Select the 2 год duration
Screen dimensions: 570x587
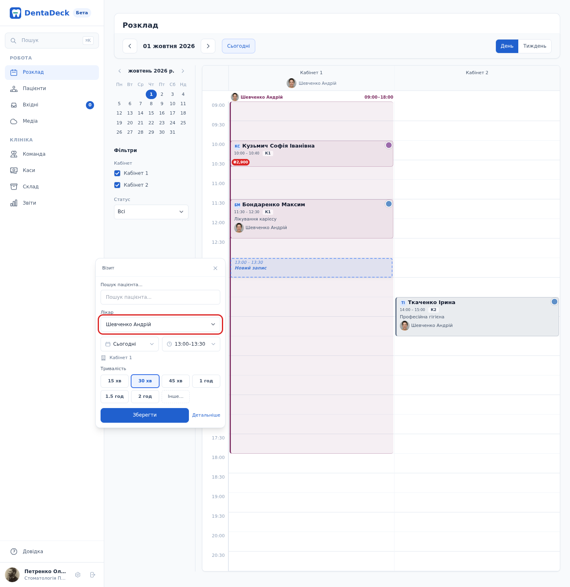145,397
